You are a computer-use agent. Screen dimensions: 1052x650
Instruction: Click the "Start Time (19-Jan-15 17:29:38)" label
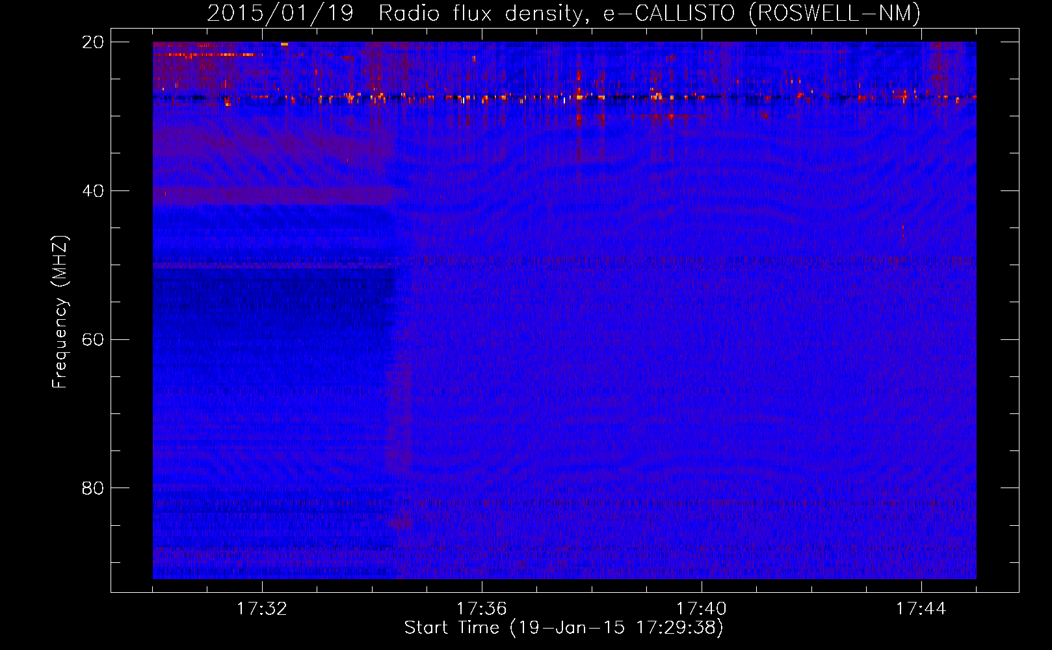coord(564,628)
